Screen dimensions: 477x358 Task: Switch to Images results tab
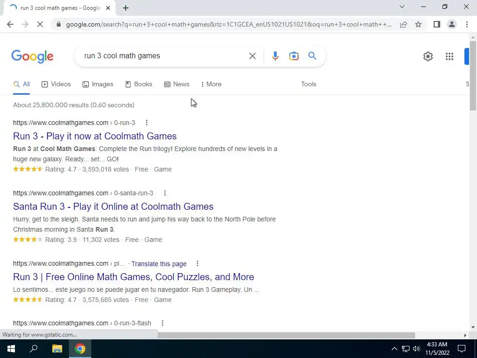click(98, 84)
